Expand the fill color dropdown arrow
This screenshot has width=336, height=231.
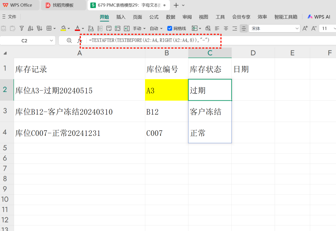[69, 29]
